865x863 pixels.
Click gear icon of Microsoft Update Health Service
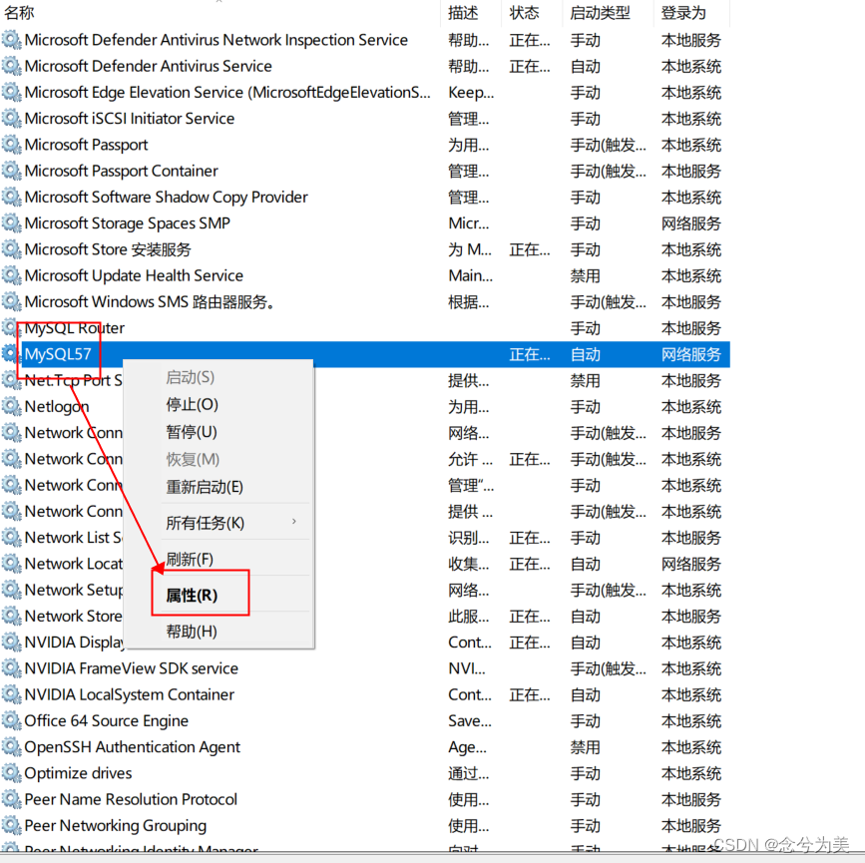11,276
